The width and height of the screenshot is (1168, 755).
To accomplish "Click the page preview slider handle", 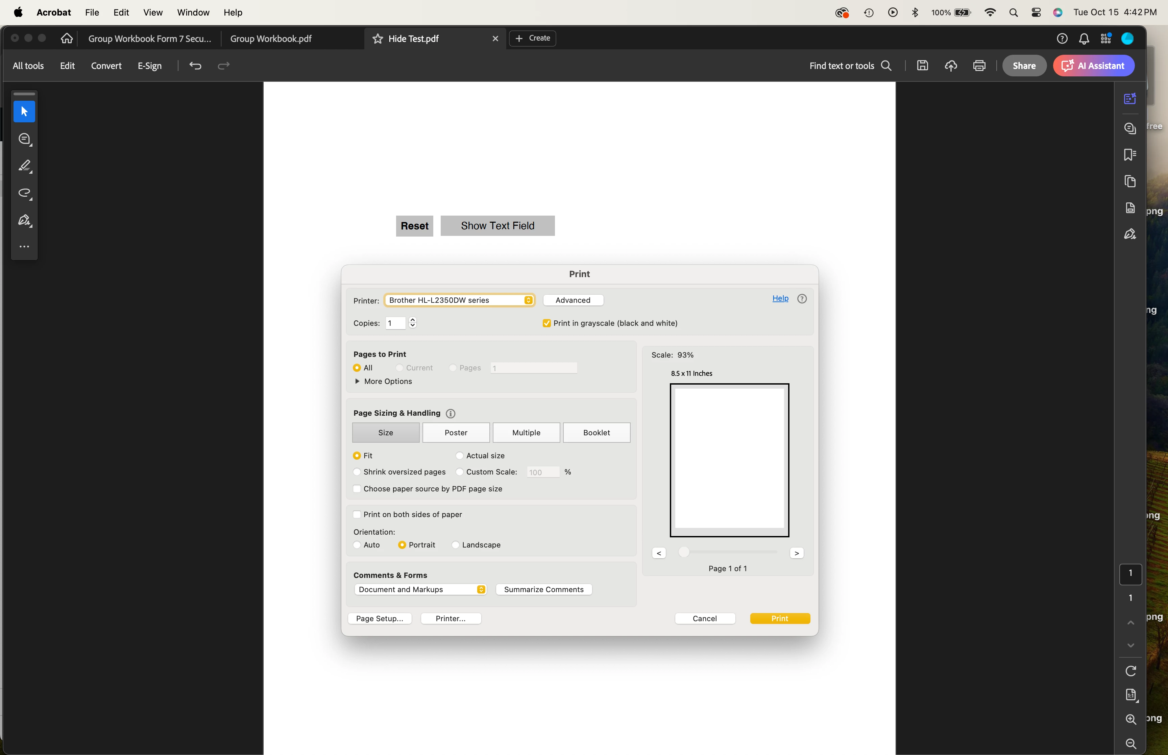I will click(x=684, y=553).
